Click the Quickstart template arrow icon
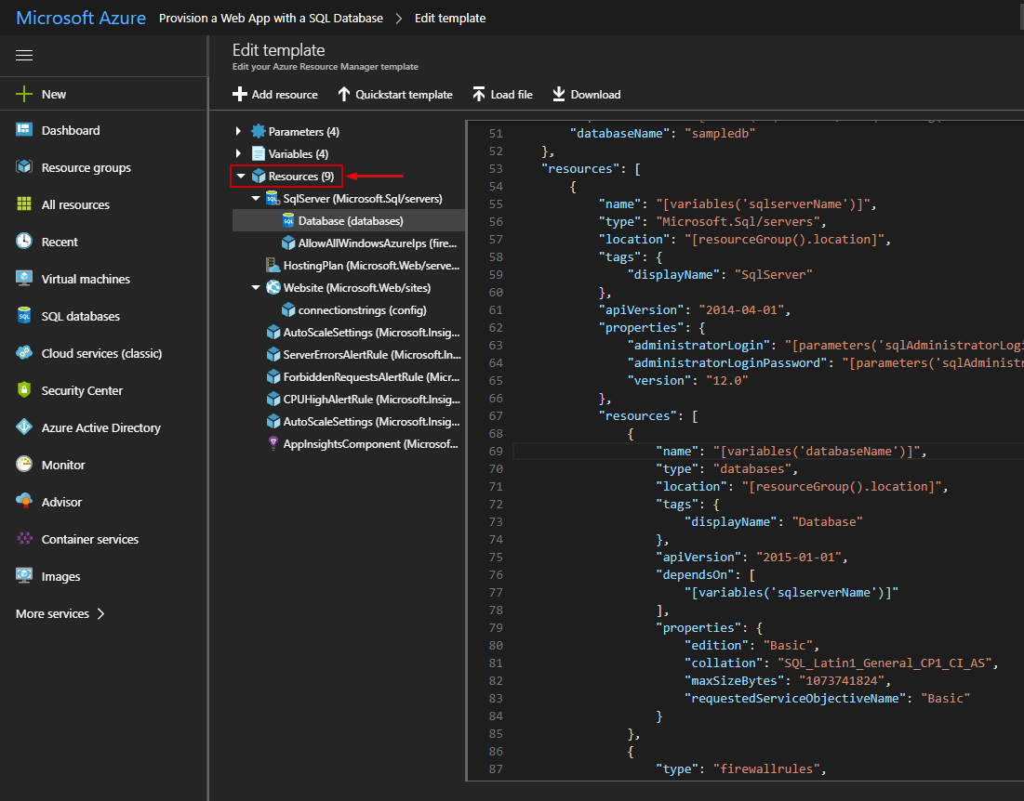The height and width of the screenshot is (801, 1024). point(343,95)
